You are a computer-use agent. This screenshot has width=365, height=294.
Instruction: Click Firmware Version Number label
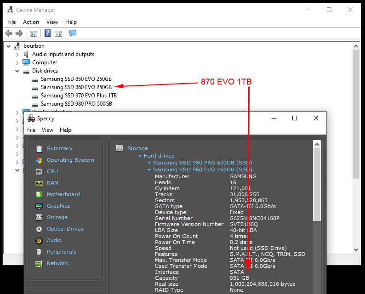pyautogui.click(x=189, y=224)
